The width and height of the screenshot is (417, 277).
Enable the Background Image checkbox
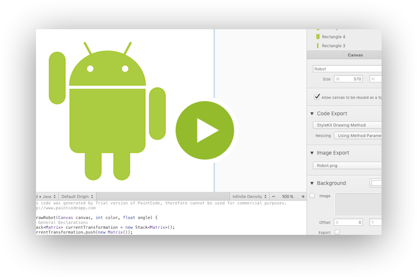312,196
